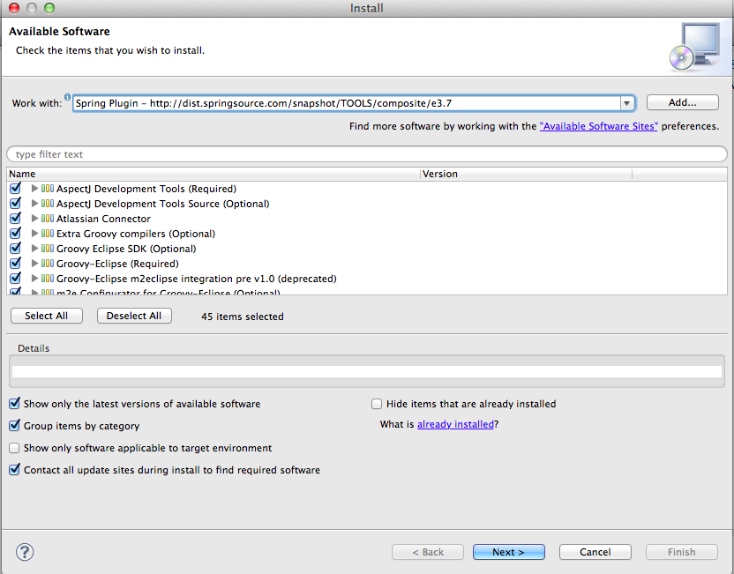Expand Groovy-Eclipse m2eclipse integration node
734x574 pixels.
point(34,279)
